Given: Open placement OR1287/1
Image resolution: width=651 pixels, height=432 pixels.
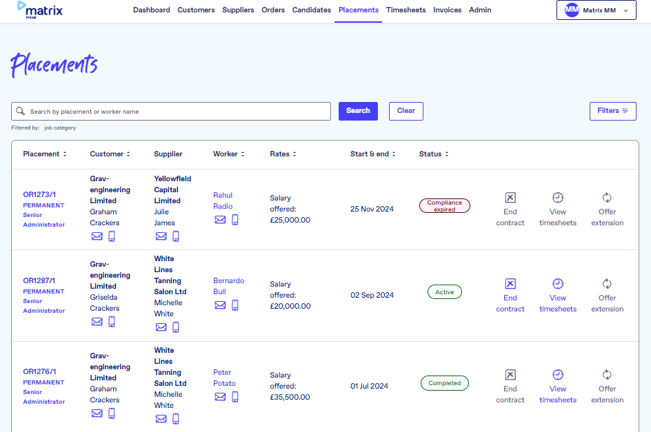Looking at the screenshot, I should pos(39,280).
